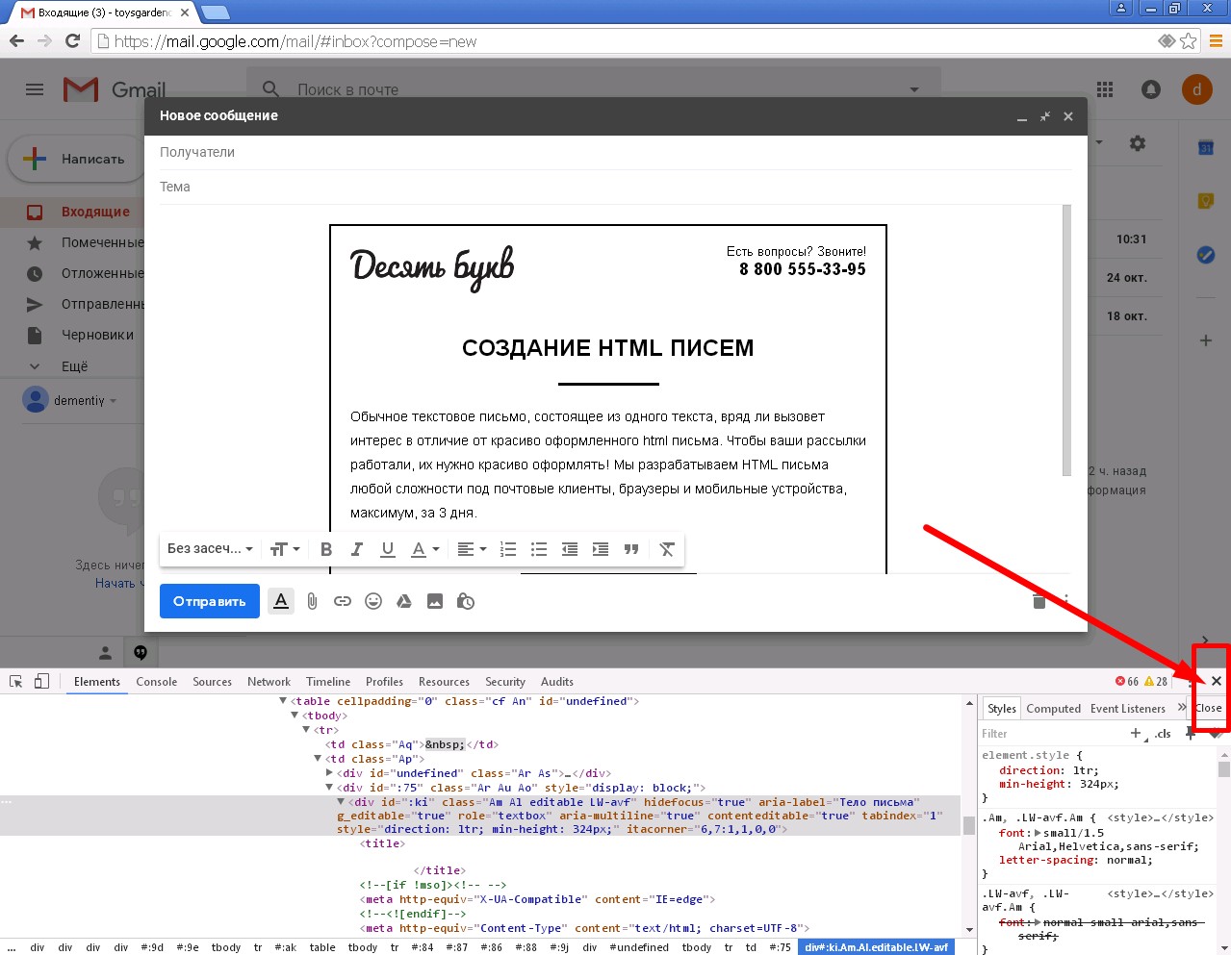Viewport: 1231px width, 955px height.
Task: Click 'Тема' subject field
Action: click(616, 187)
